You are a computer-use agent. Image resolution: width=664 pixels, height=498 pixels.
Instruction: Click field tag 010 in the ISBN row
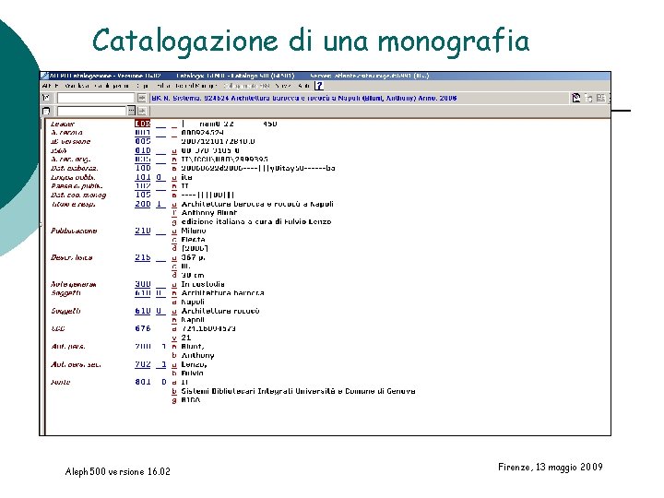(x=143, y=150)
